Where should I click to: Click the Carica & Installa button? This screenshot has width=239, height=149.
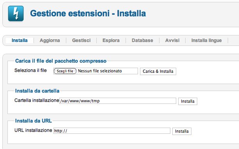point(158,71)
